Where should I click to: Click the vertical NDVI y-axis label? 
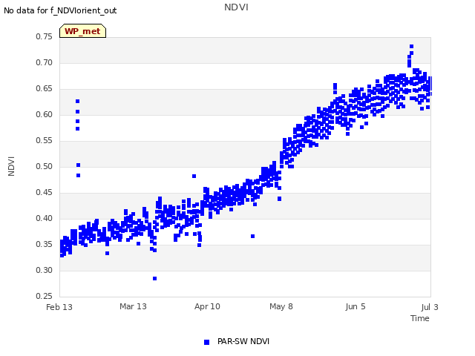(11, 166)
